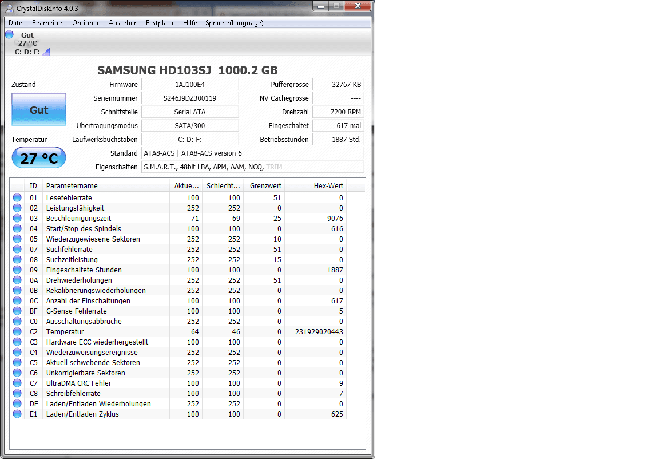Click the Hex-Wert column header
The width and height of the screenshot is (659, 459).
coord(315,185)
